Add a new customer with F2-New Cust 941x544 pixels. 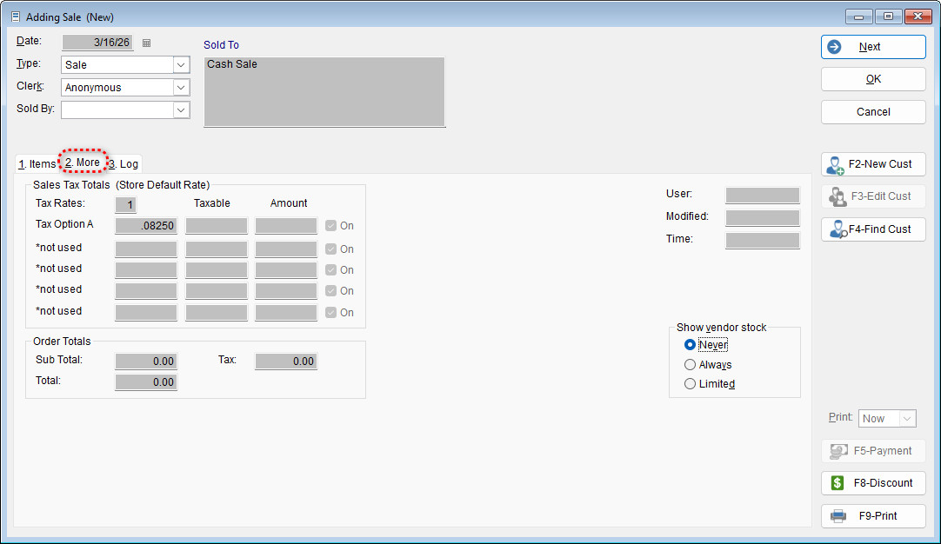pos(872,164)
